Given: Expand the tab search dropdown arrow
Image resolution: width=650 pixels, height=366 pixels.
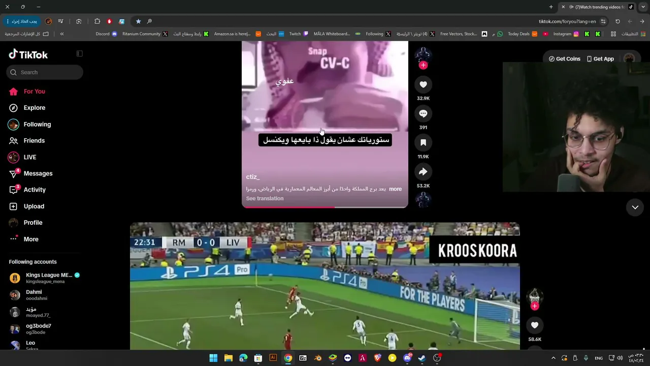Looking at the screenshot, I should pyautogui.click(x=642, y=7).
